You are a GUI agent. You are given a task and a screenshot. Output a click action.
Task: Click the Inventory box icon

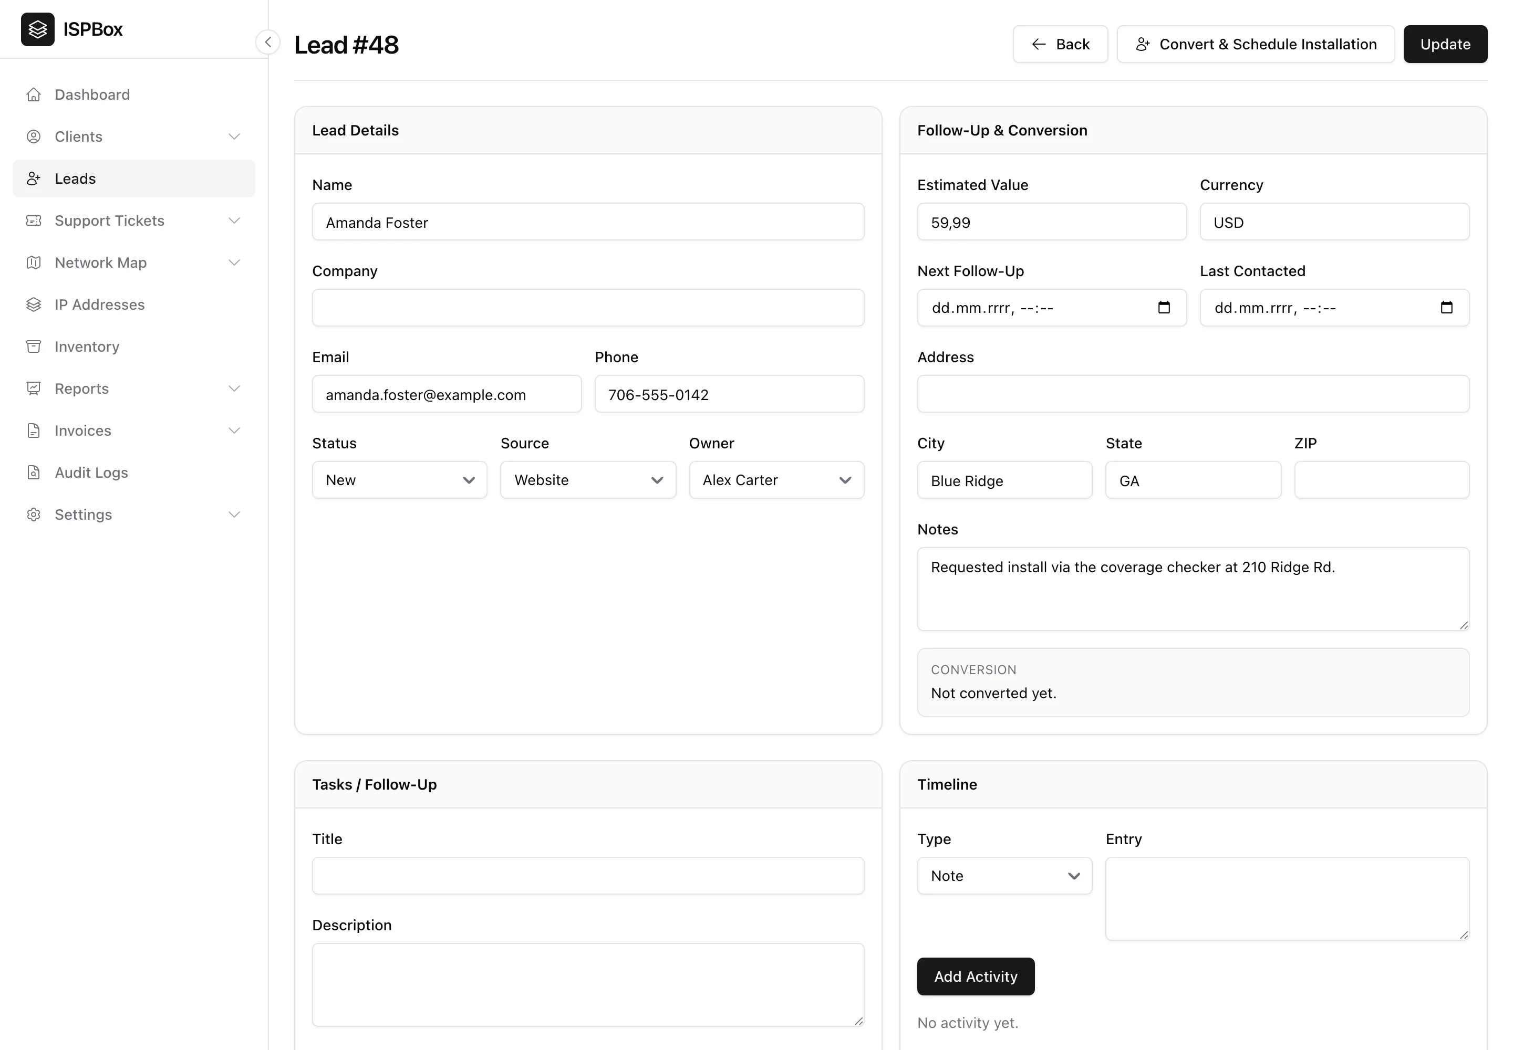click(34, 346)
